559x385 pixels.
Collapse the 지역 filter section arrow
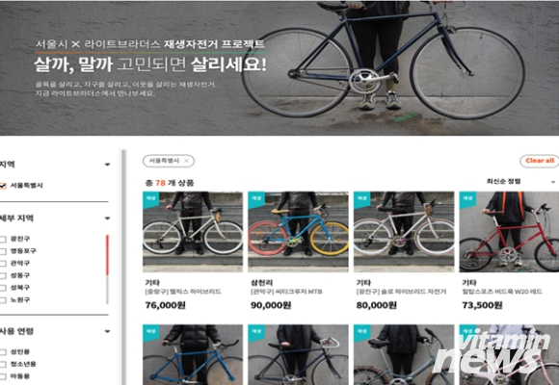tap(107, 165)
